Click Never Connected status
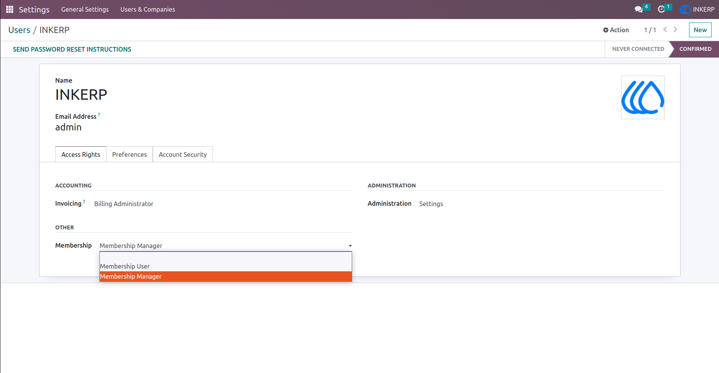Image resolution: width=719 pixels, height=373 pixels. point(638,49)
